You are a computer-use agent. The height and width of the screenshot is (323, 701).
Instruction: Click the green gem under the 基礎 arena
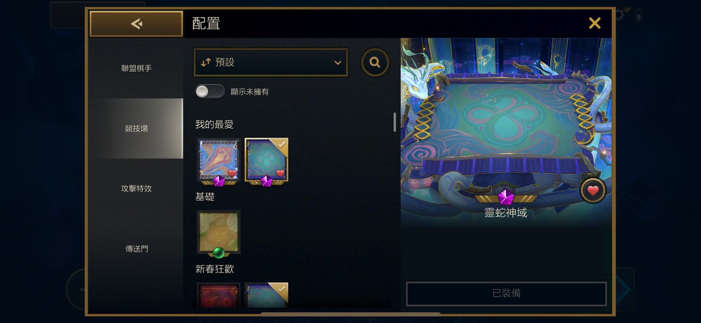[x=219, y=253]
